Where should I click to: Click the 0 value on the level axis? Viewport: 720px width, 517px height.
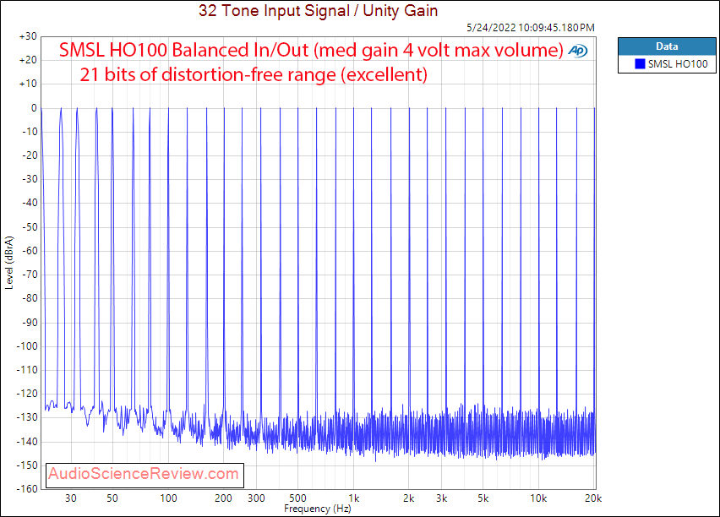(x=34, y=108)
